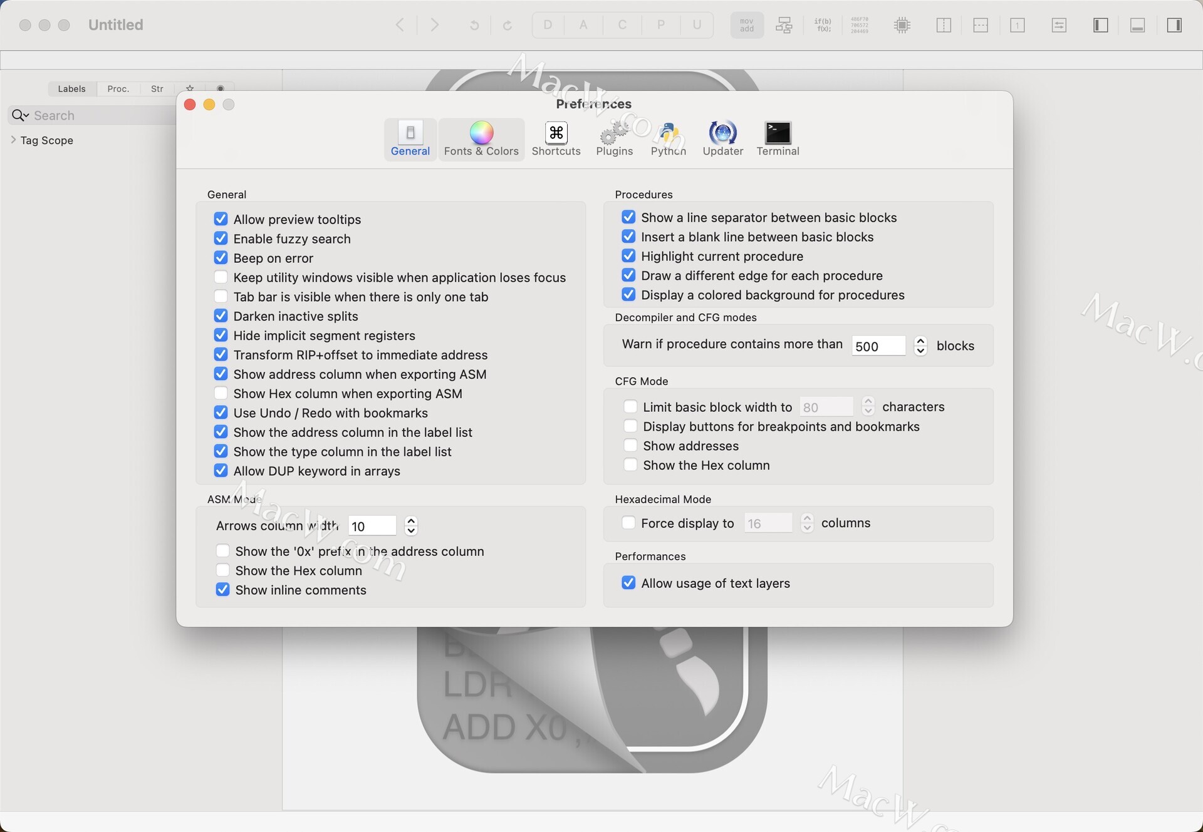Viewport: 1203px width, 832px height.
Task: Enable Limit basic block width option
Action: click(630, 407)
